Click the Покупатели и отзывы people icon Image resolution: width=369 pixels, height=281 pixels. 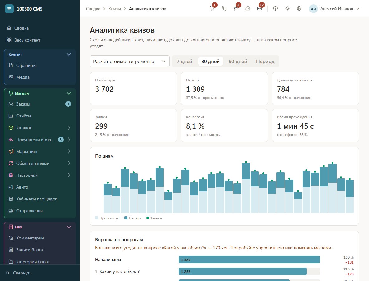click(x=11, y=140)
